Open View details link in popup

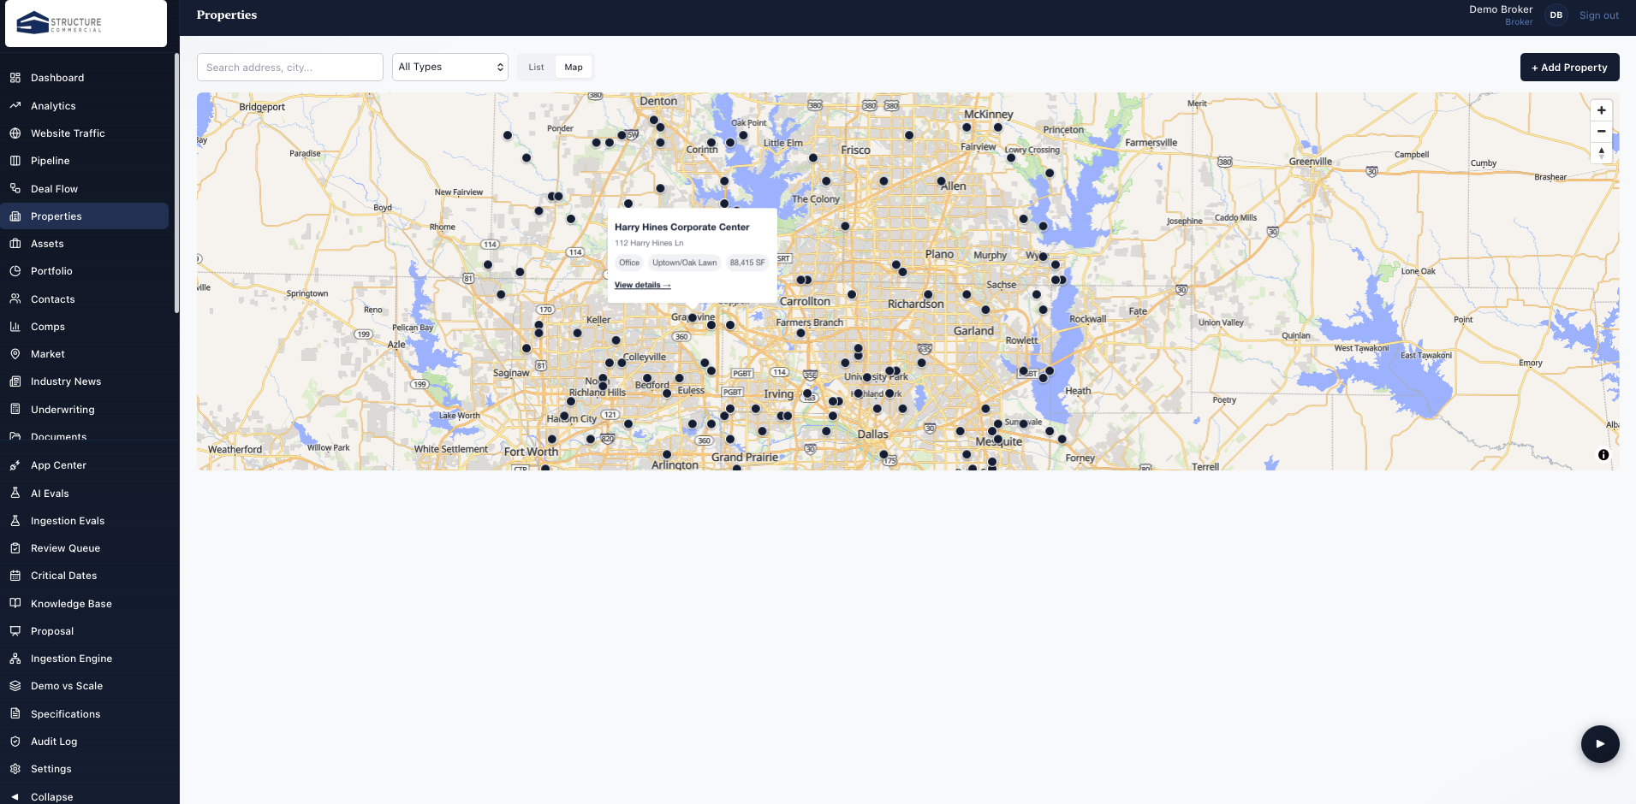[x=642, y=285]
